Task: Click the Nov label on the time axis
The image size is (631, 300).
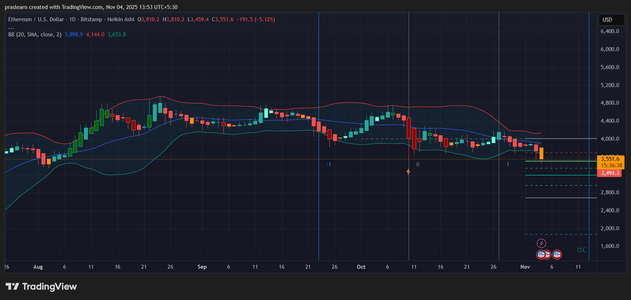Action: (525, 267)
